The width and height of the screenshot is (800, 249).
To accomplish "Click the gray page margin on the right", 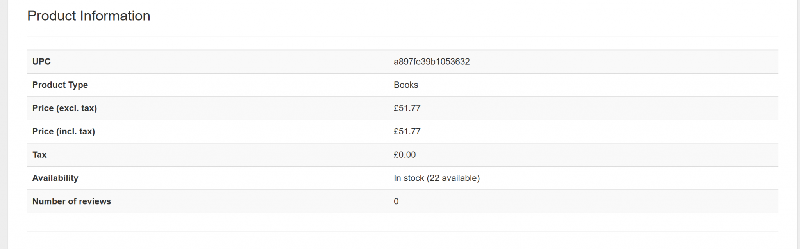I will [798, 125].
